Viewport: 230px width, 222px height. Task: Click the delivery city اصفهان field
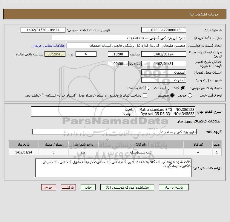[164, 80]
